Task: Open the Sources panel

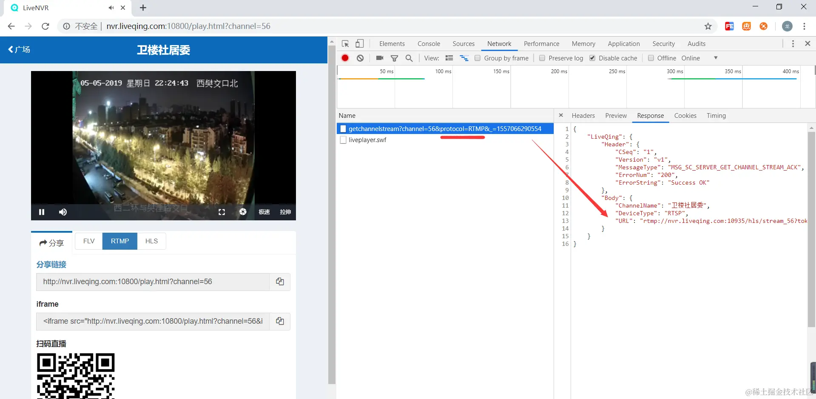Action: coord(463,44)
